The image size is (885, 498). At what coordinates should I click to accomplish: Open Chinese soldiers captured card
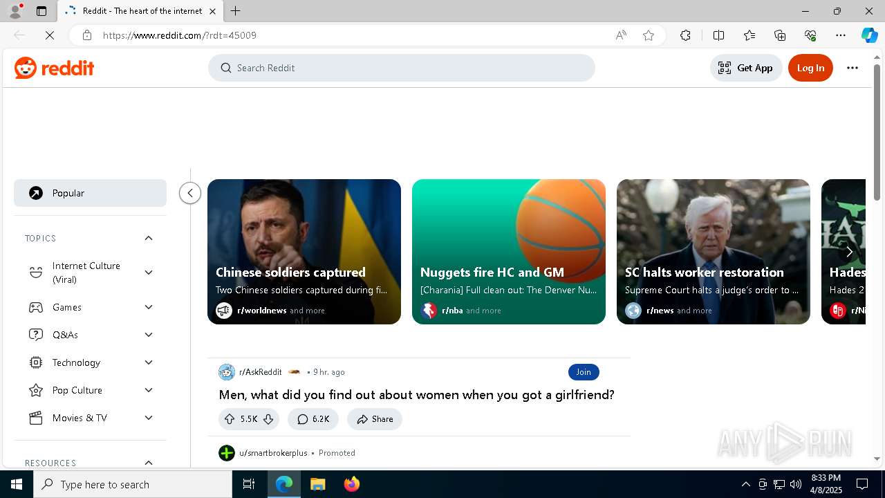click(304, 252)
